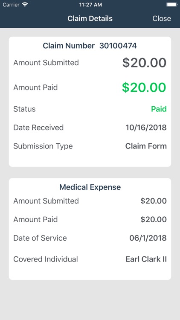Tap the Close button in header
The image size is (180, 320).
tap(162, 18)
